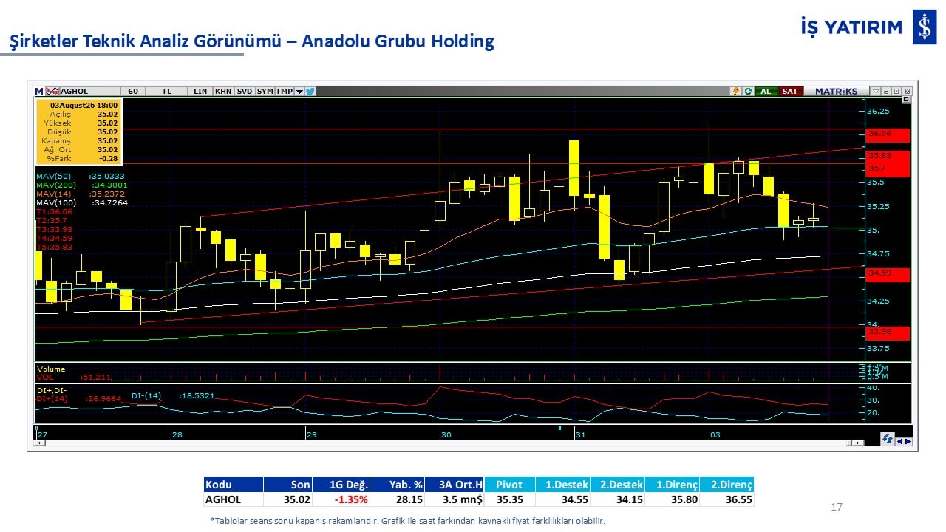The width and height of the screenshot is (946, 532).
Task: Click the 1.Destek column header
Action: (562, 485)
